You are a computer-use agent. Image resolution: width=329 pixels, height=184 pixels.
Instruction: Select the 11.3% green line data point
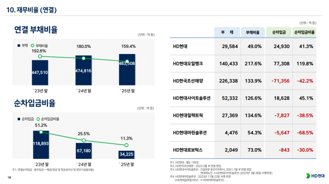point(127,145)
